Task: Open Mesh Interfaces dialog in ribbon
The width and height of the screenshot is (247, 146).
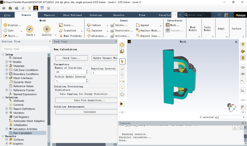Action: [172, 25]
